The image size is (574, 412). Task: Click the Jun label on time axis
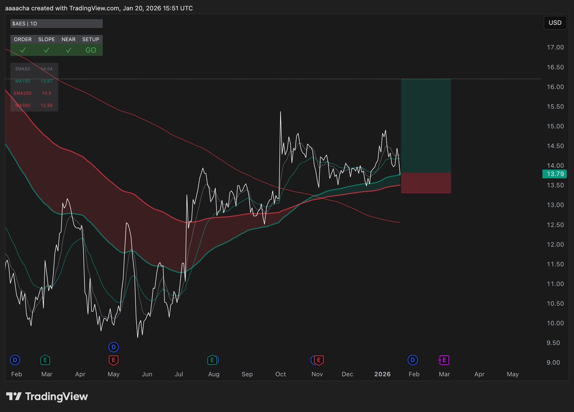pyautogui.click(x=147, y=374)
